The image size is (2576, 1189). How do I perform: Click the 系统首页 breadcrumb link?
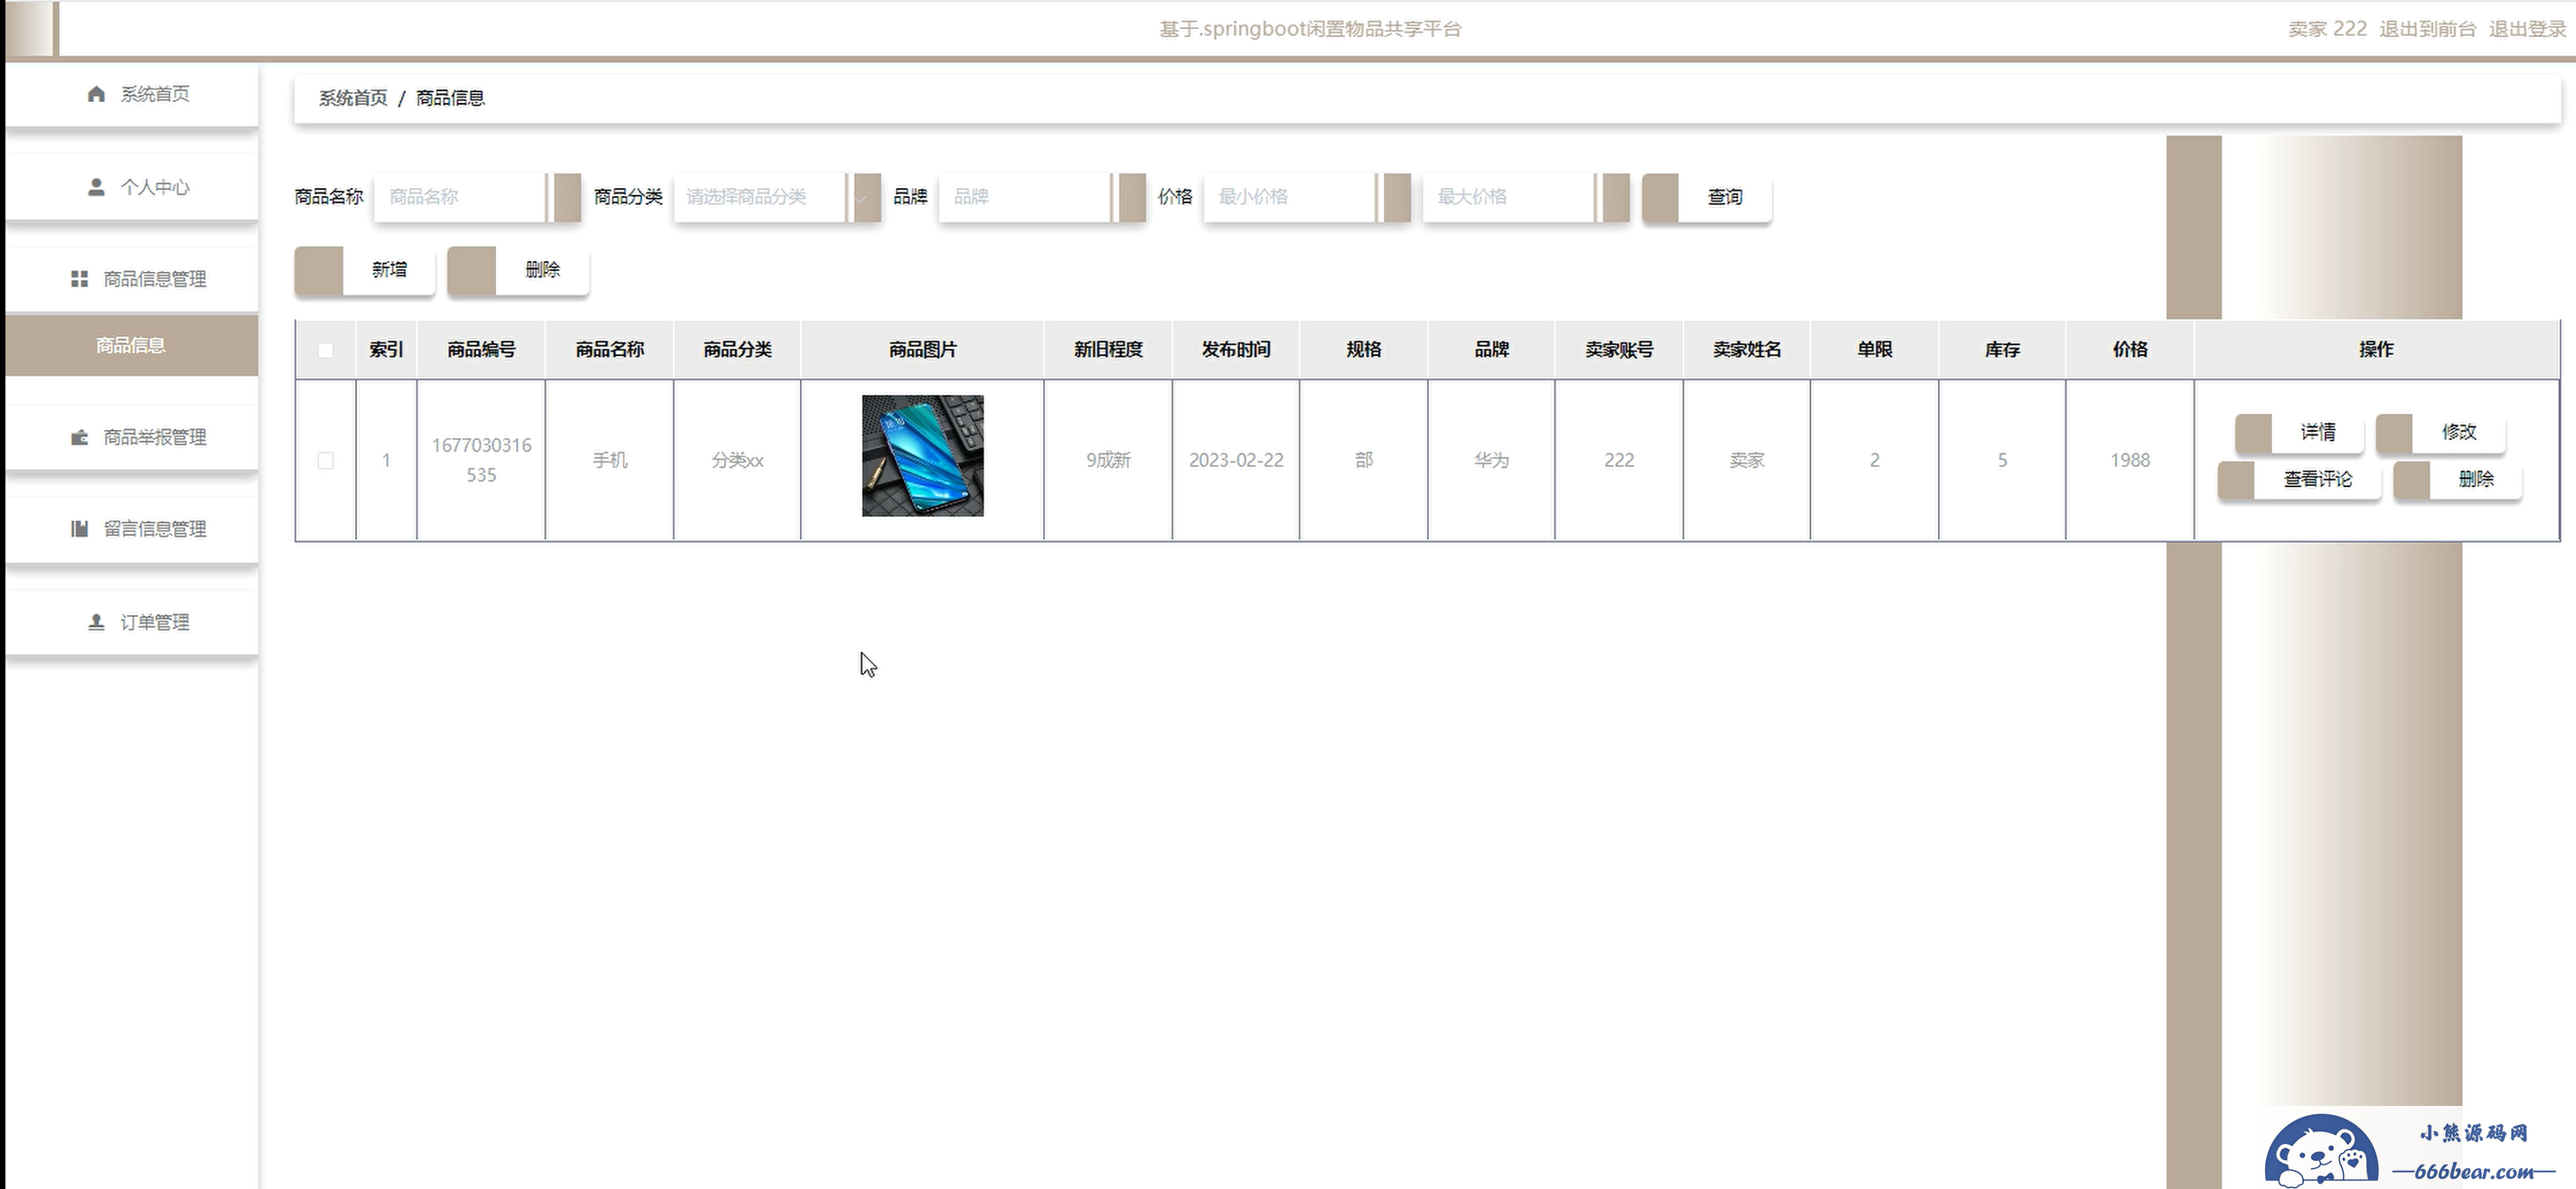(x=353, y=98)
